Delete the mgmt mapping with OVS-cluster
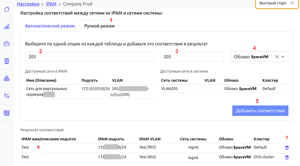Screen dimensions: 300x166 [x=287, y=157]
